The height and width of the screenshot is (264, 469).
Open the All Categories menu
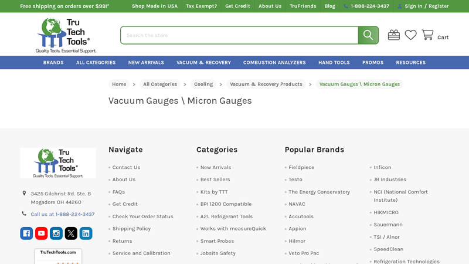coord(96,63)
